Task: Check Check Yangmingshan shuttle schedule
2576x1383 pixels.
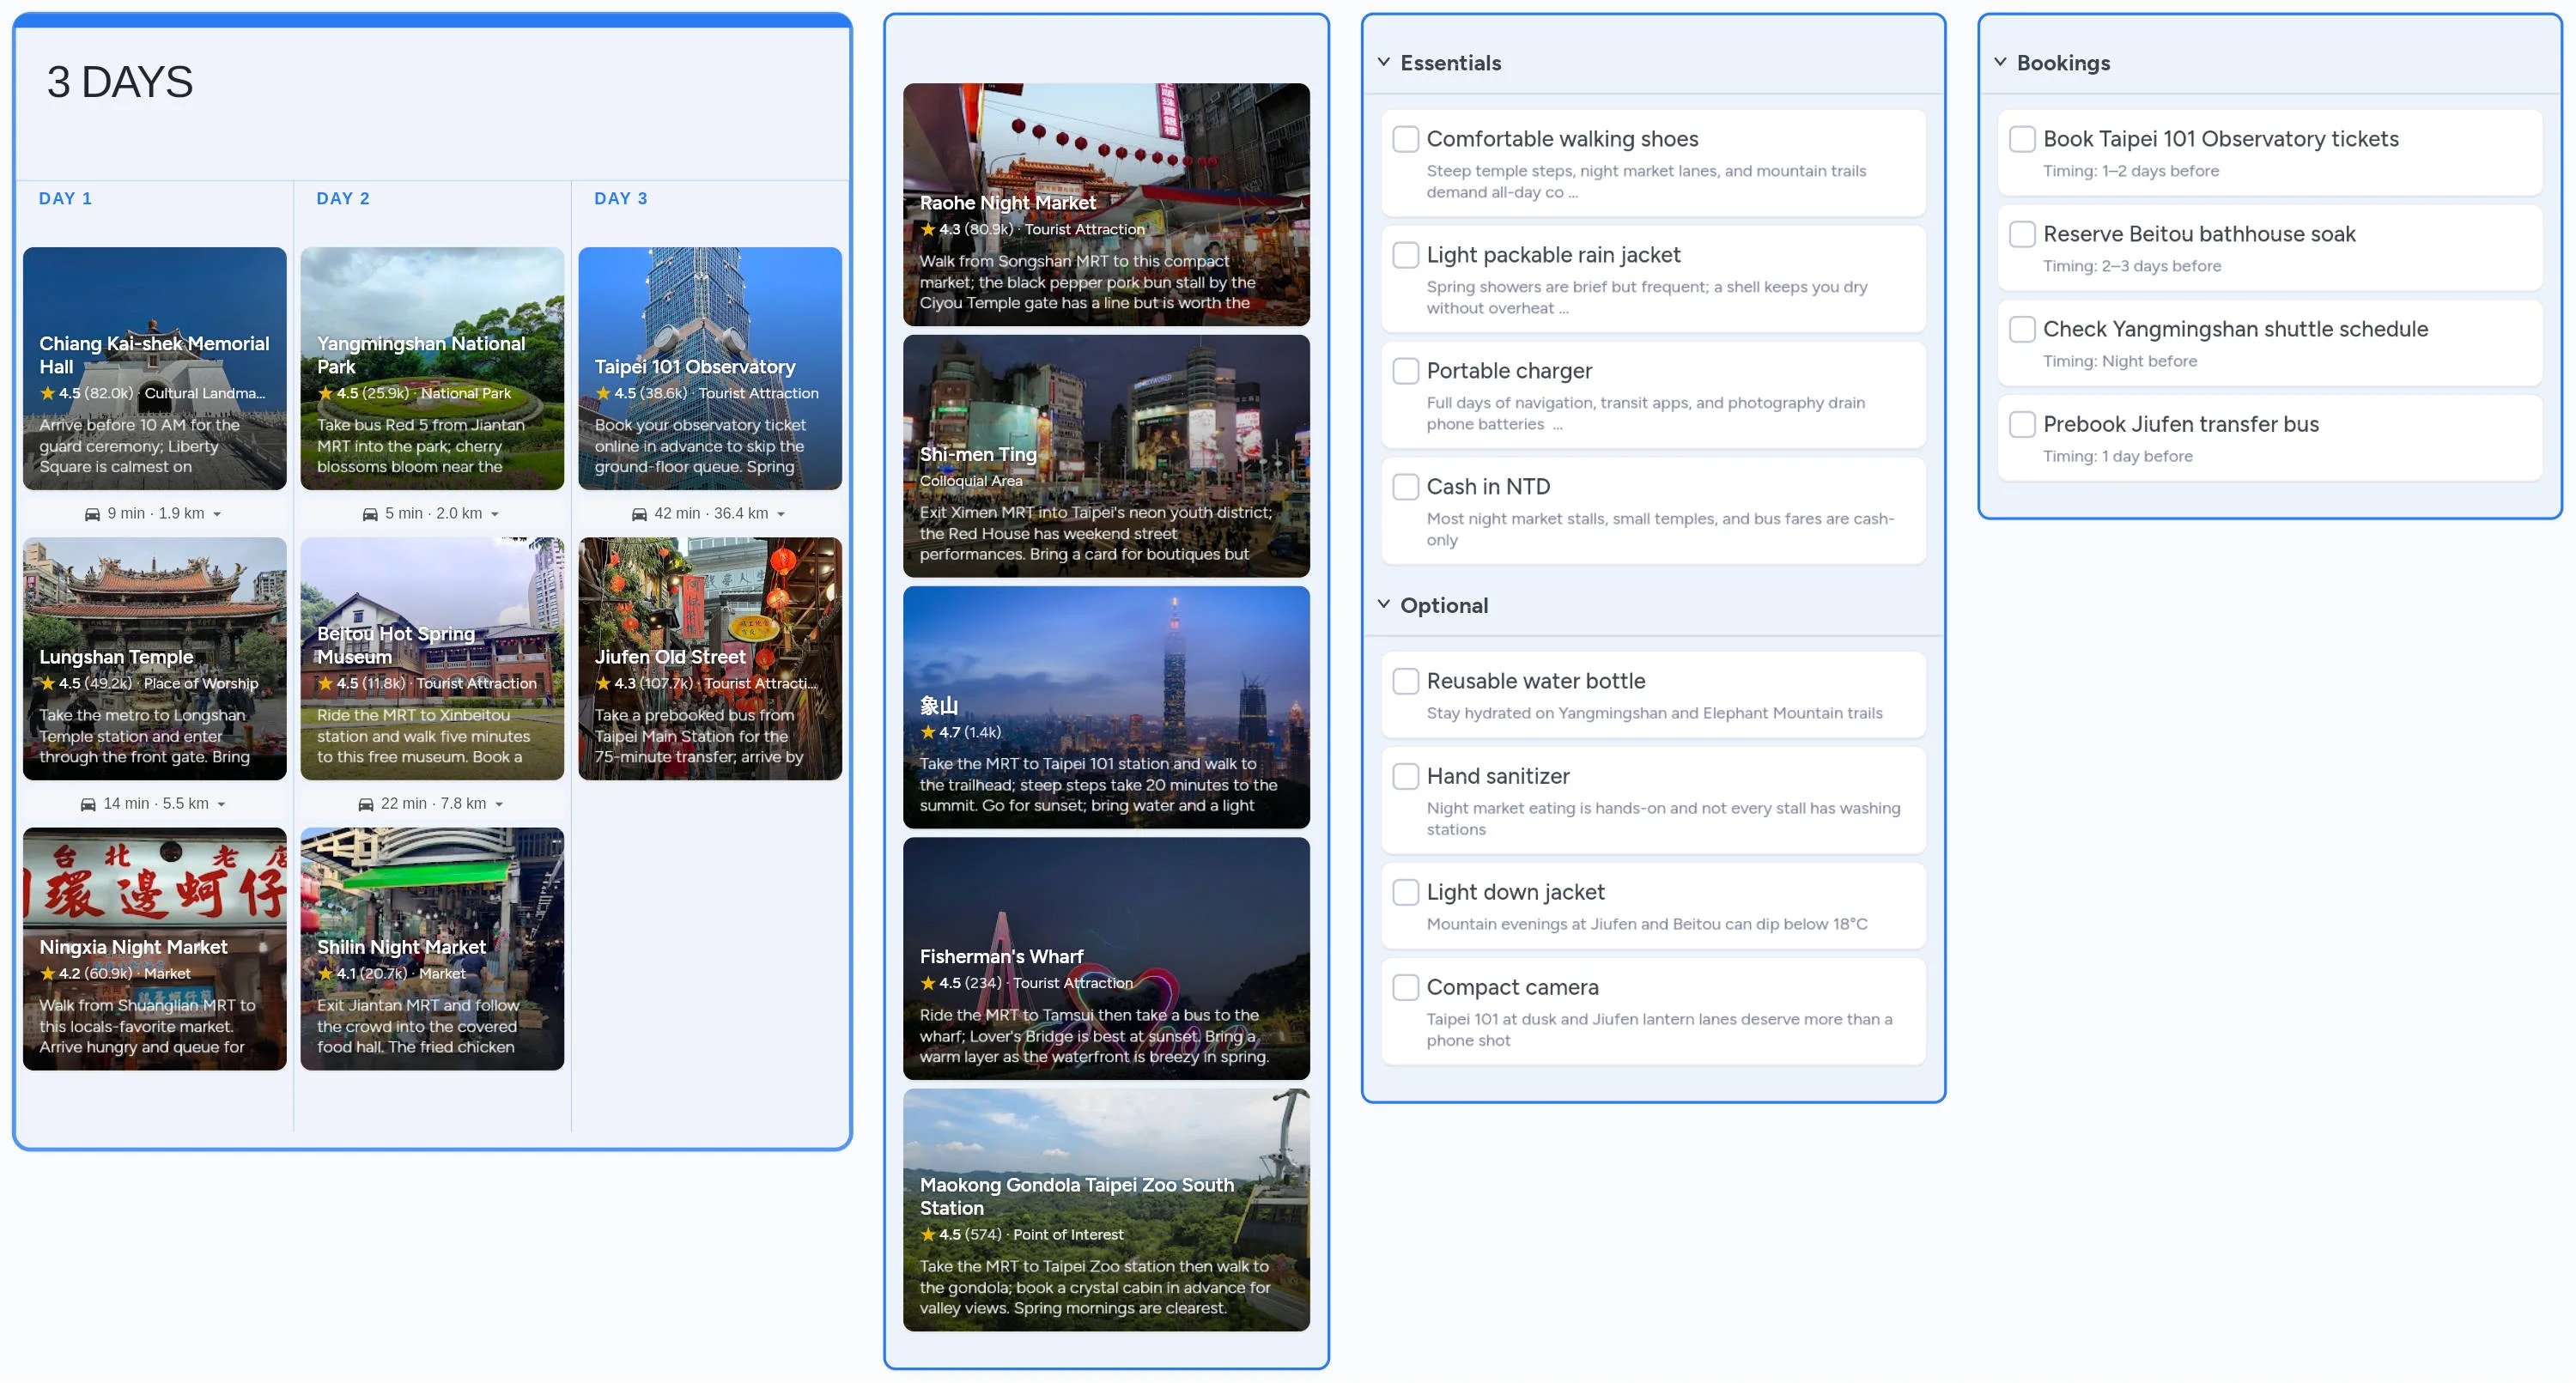Action: [2022, 329]
